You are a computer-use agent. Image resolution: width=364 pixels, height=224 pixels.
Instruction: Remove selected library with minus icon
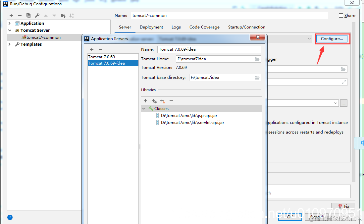point(171,101)
